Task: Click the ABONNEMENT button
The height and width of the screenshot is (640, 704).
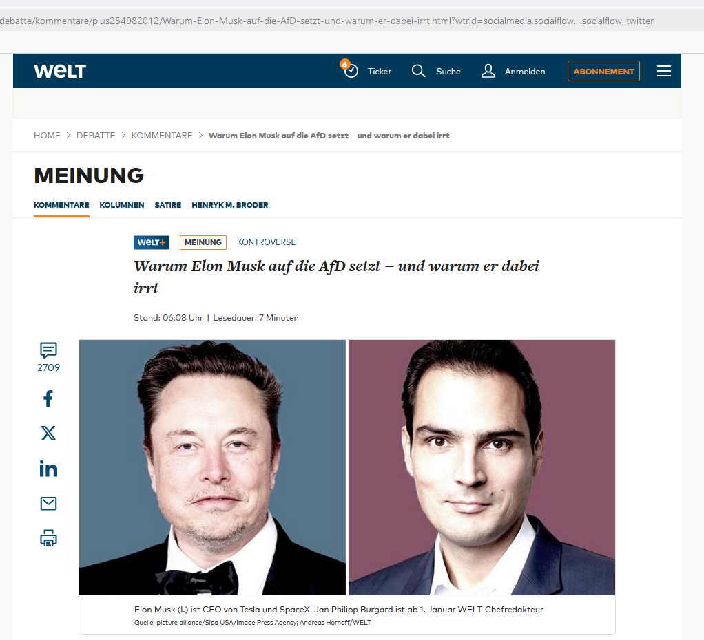Action: click(603, 71)
